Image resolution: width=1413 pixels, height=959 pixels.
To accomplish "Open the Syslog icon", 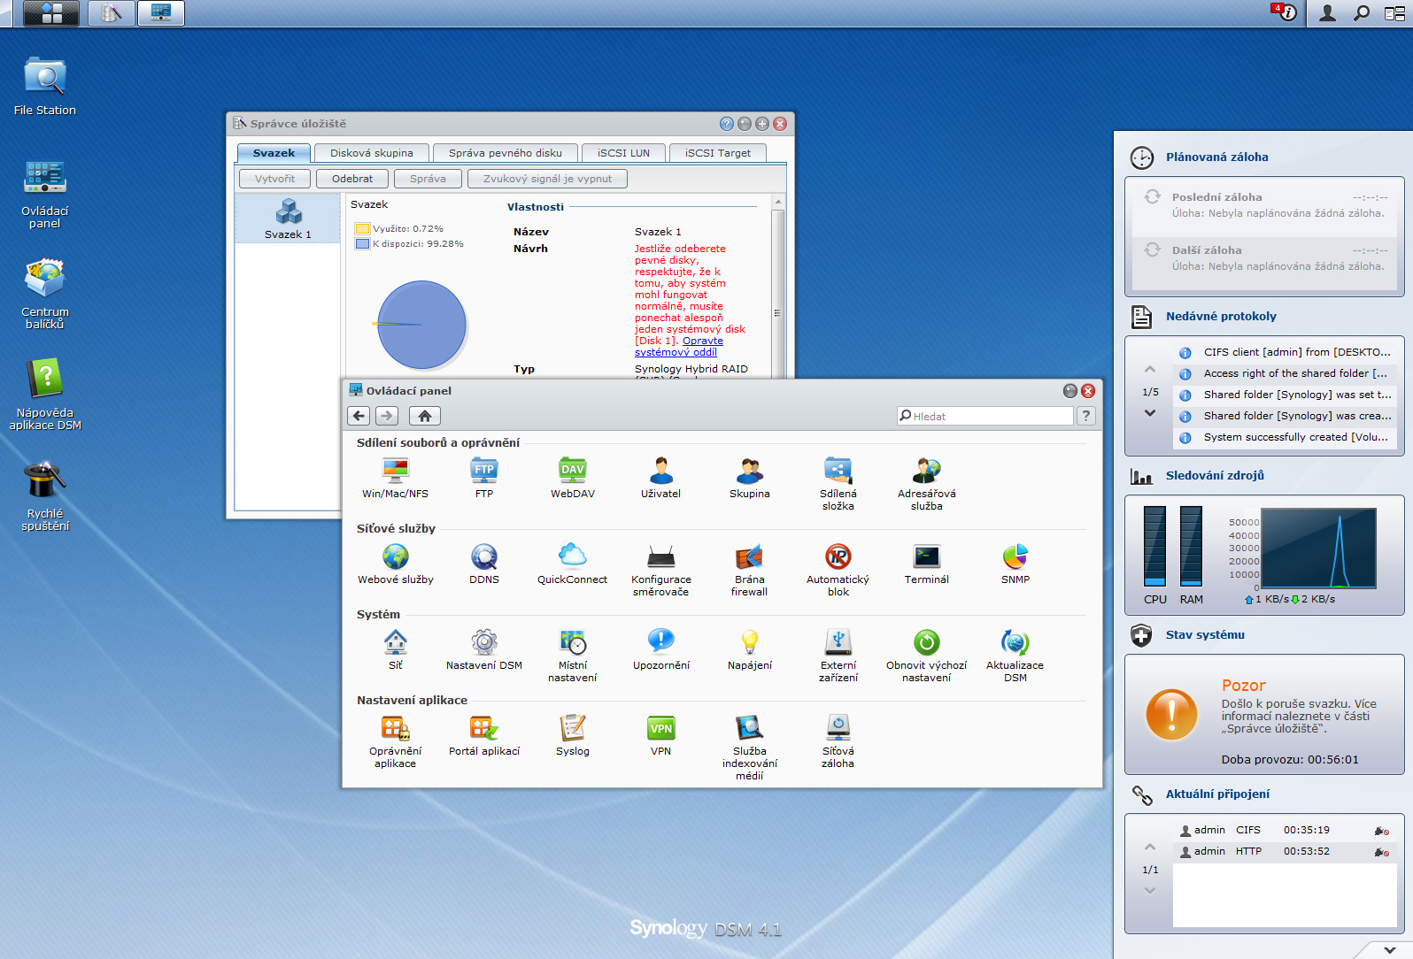I will [572, 729].
